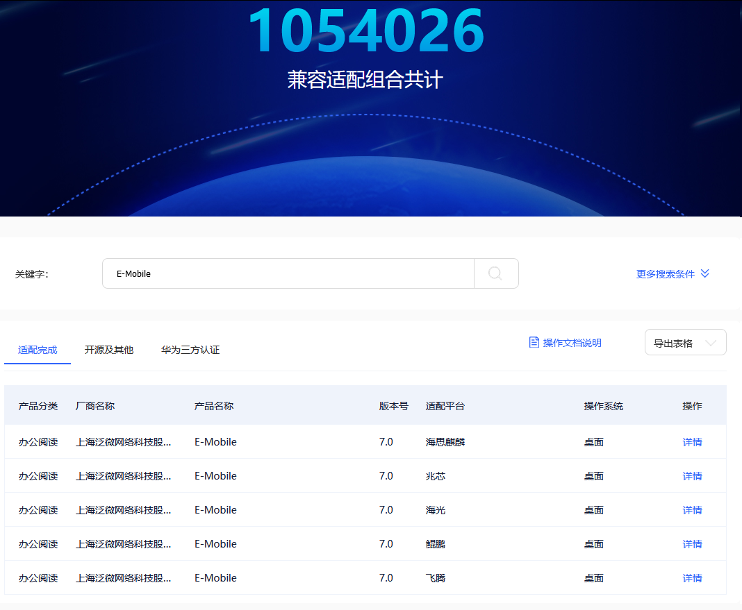
Task: Open 详情 for the 兆芯 row
Action: [692, 475]
